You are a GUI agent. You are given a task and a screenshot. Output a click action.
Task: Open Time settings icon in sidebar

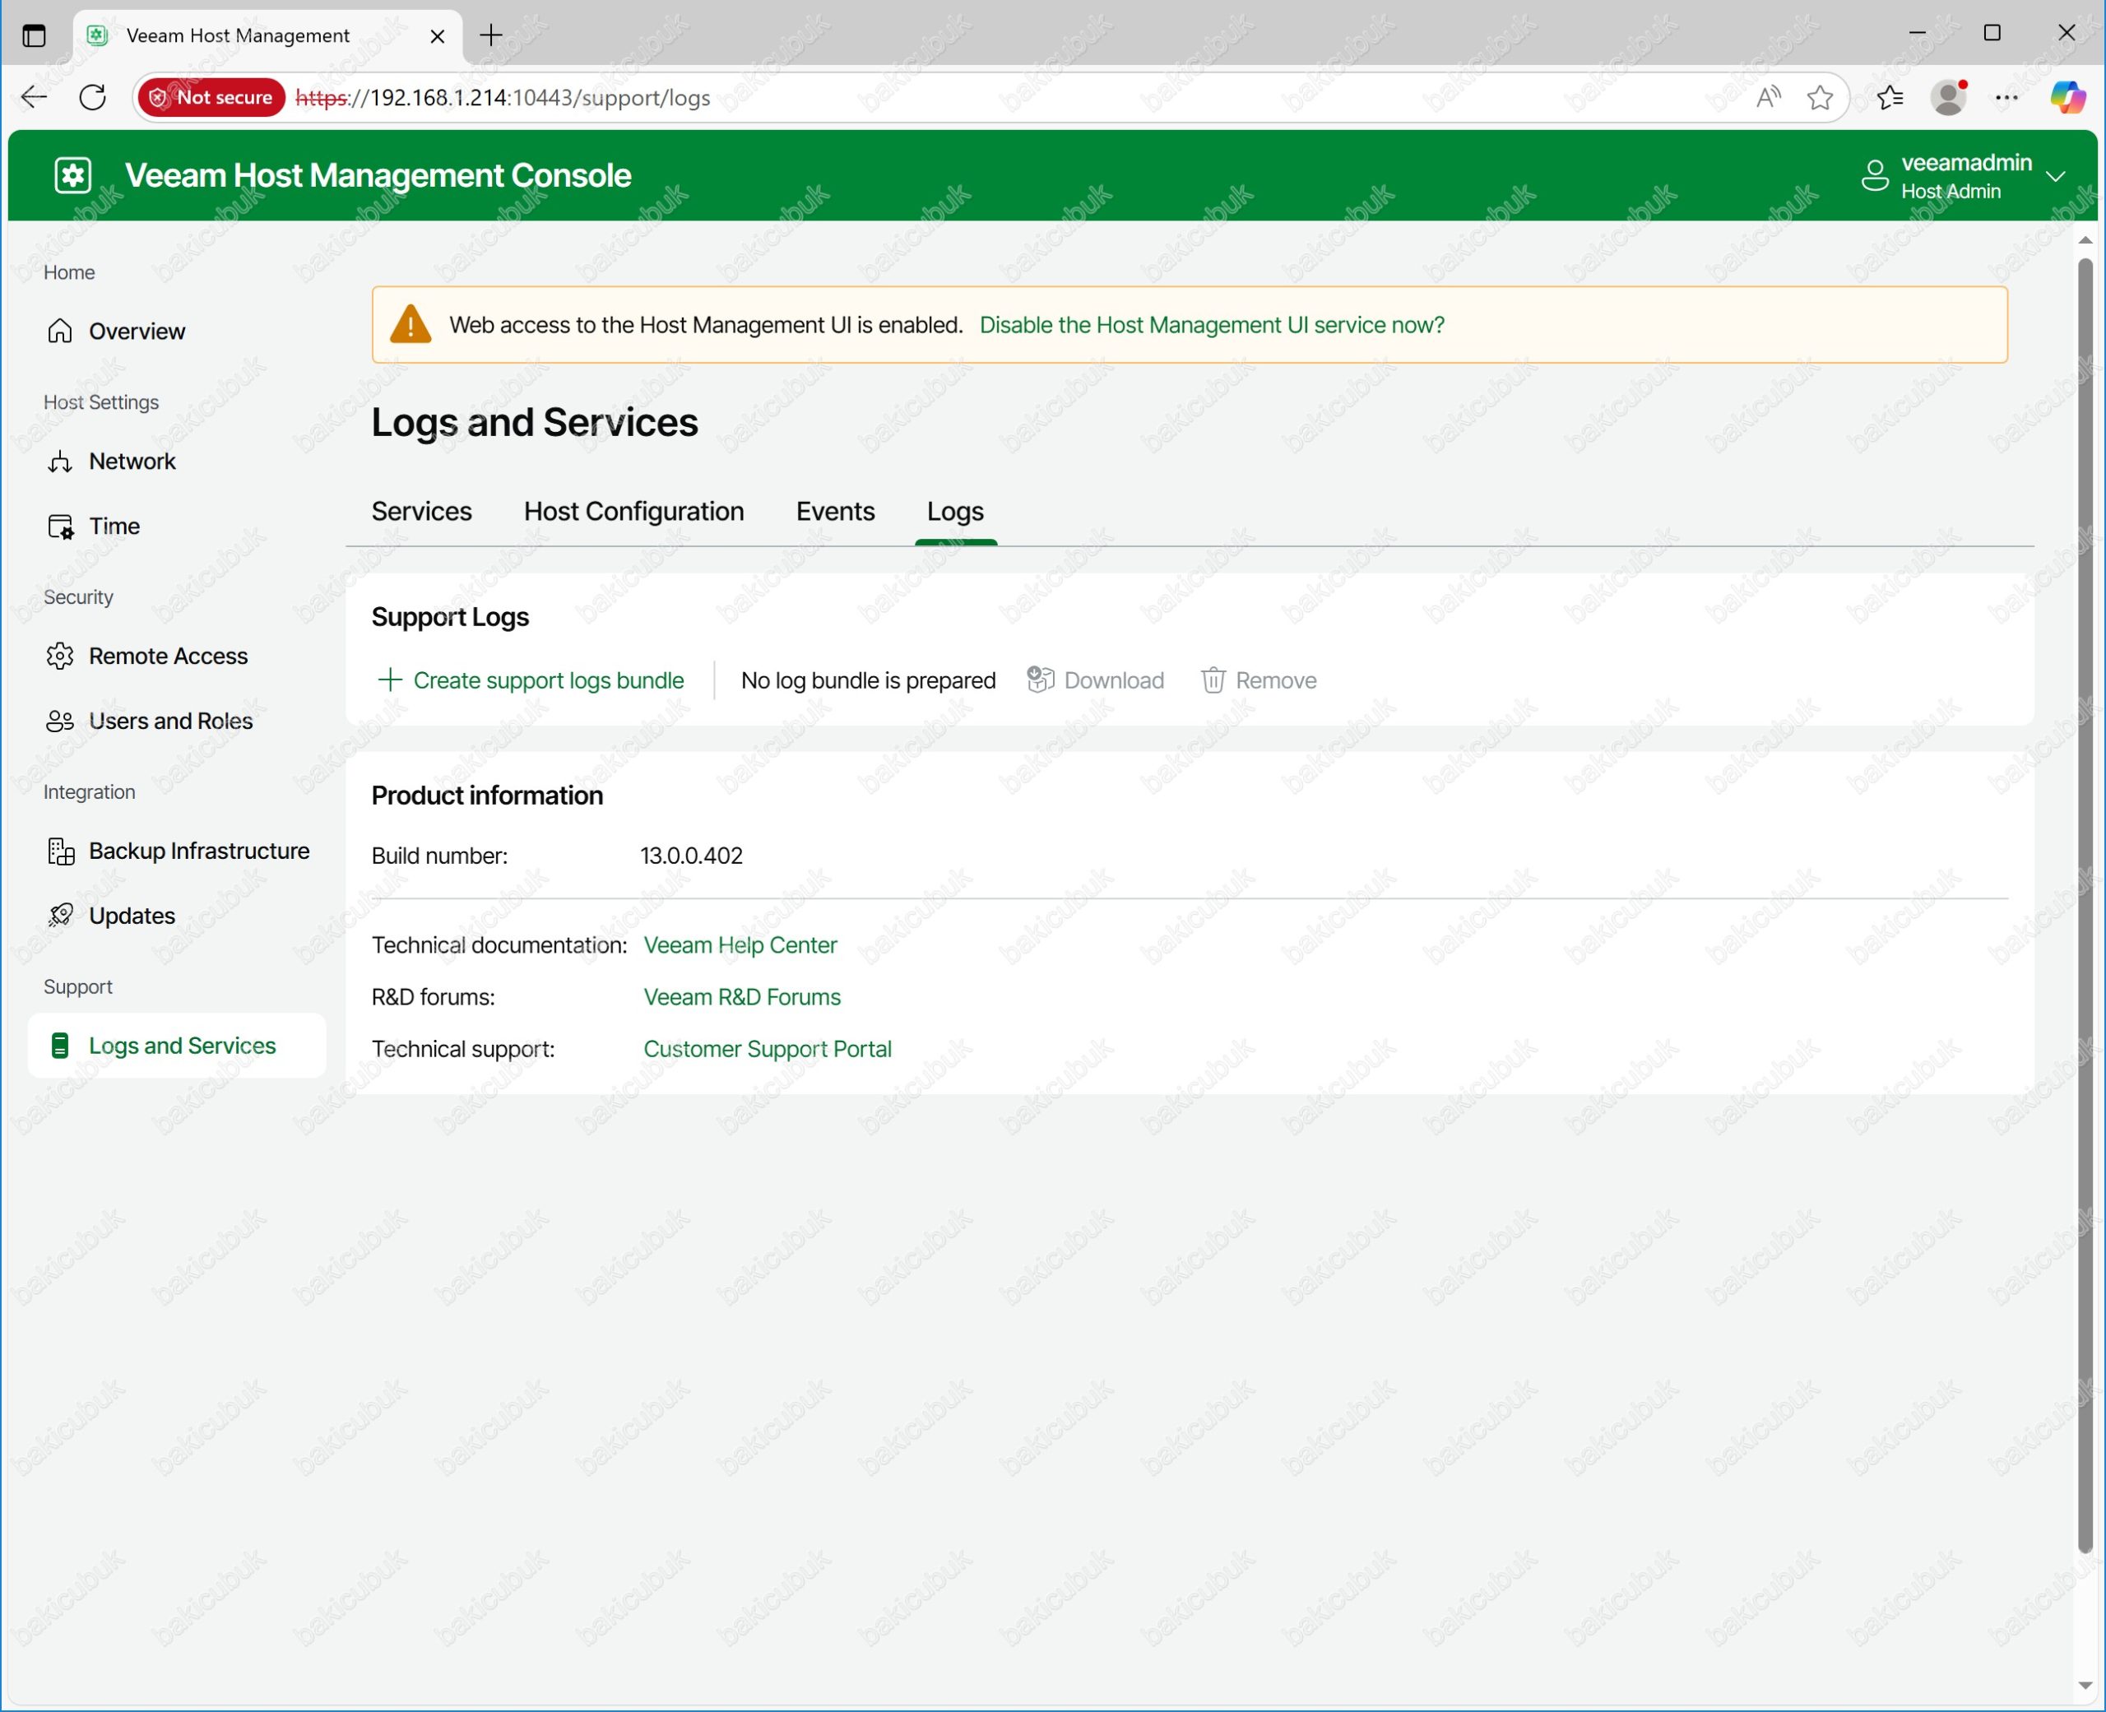60,527
